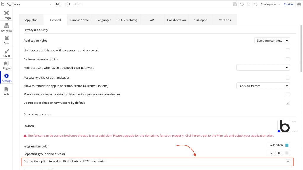The image size is (303, 170).
Task: Click the 'General appearance' heading
Action: pyautogui.click(x=38, y=114)
